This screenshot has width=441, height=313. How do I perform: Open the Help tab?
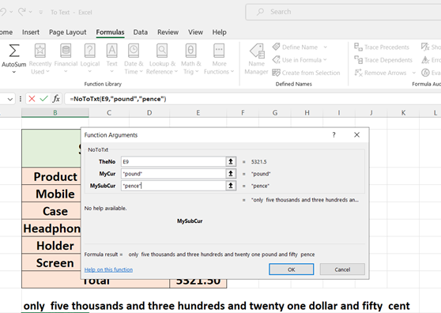tap(220, 32)
